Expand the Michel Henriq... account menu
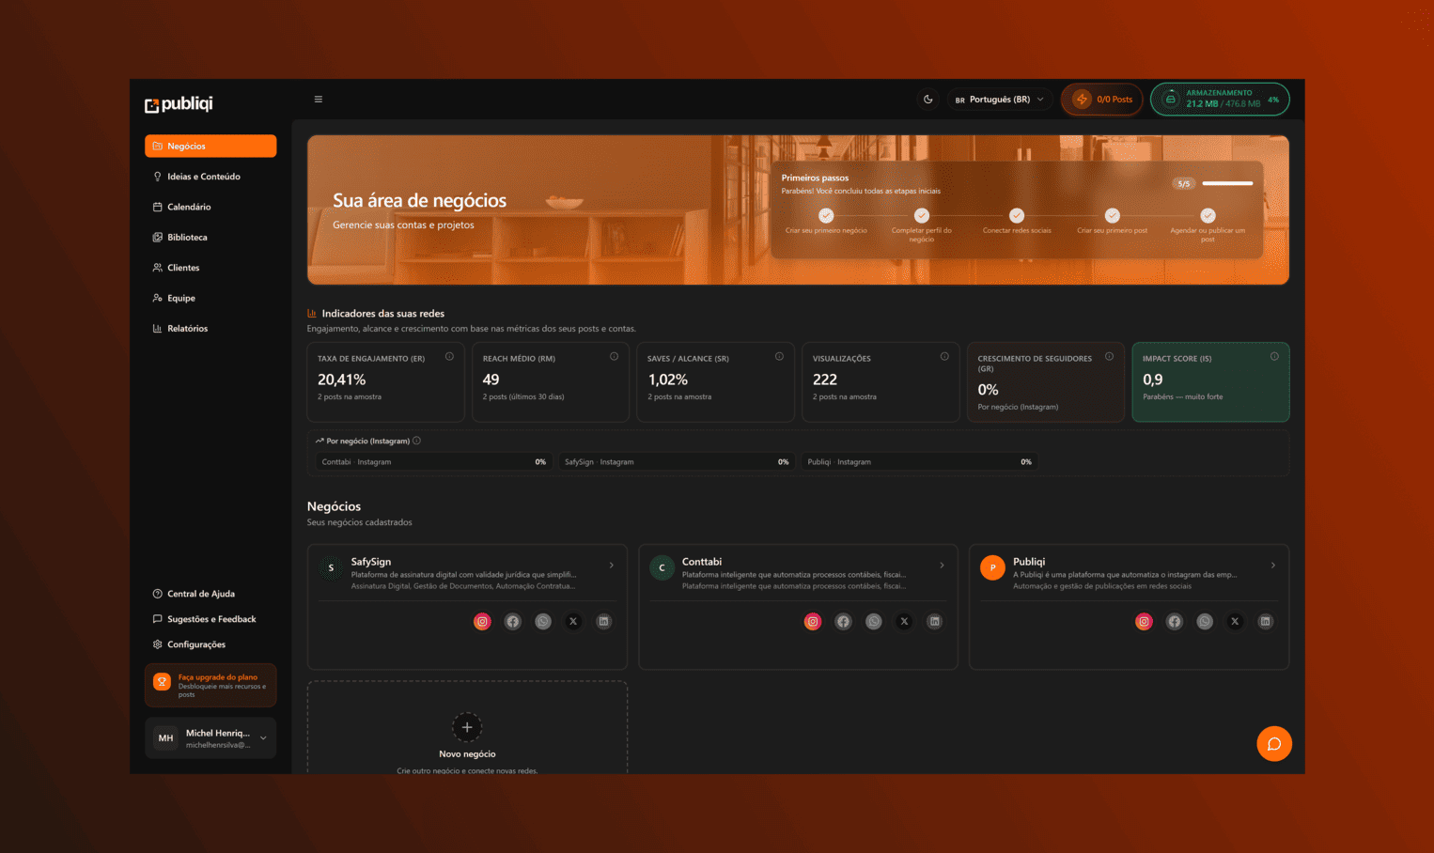Screen dimensions: 1434x853 (x=210, y=738)
